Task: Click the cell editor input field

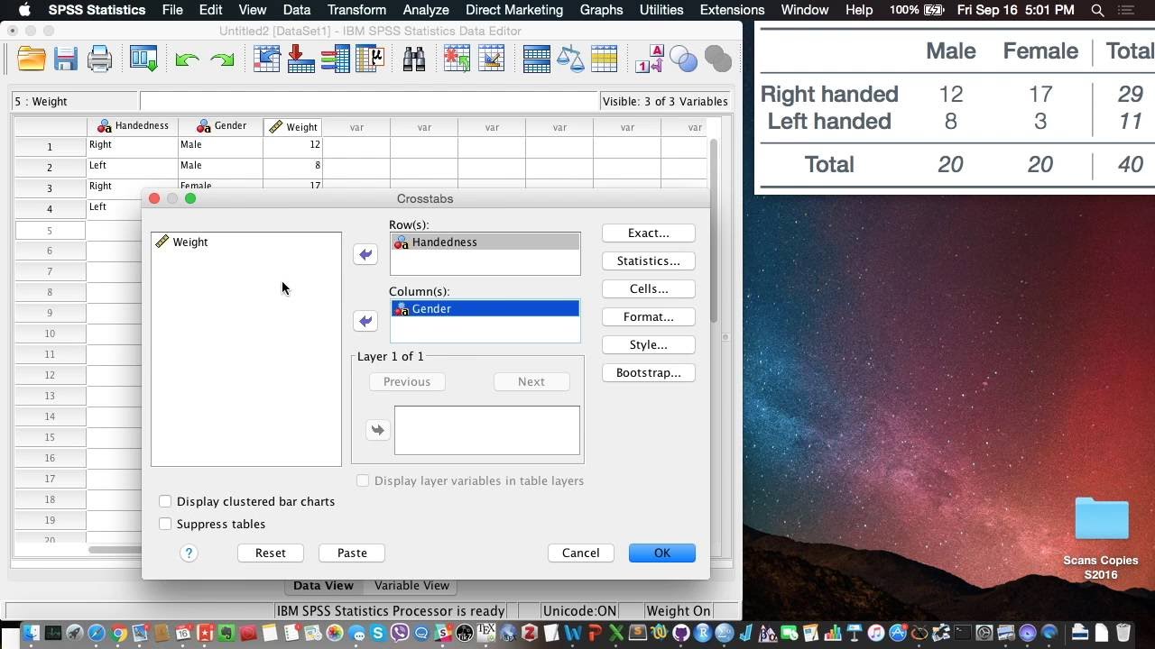Action: [369, 101]
